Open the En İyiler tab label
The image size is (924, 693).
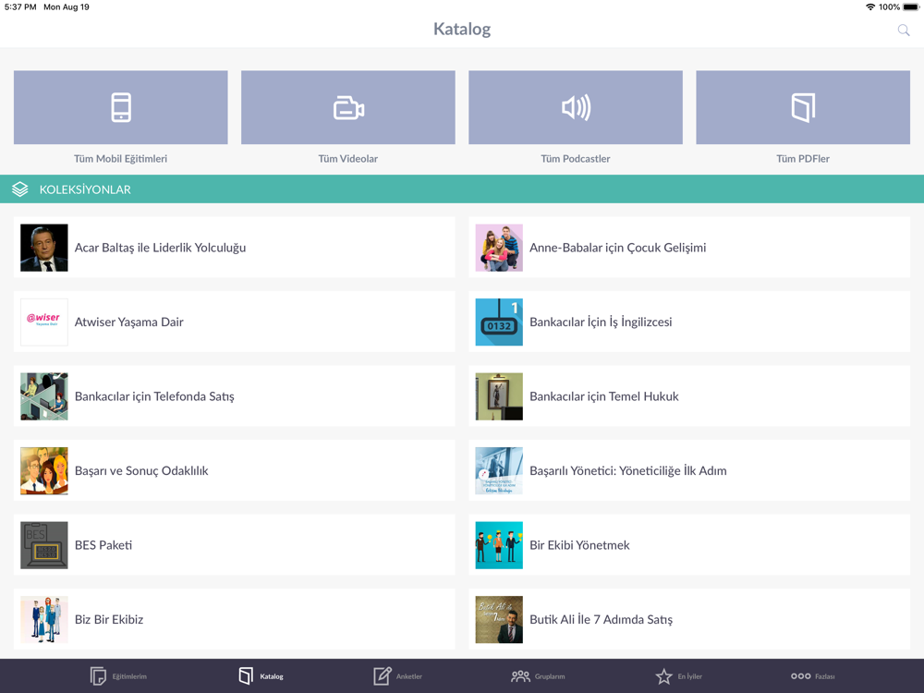coord(690,676)
